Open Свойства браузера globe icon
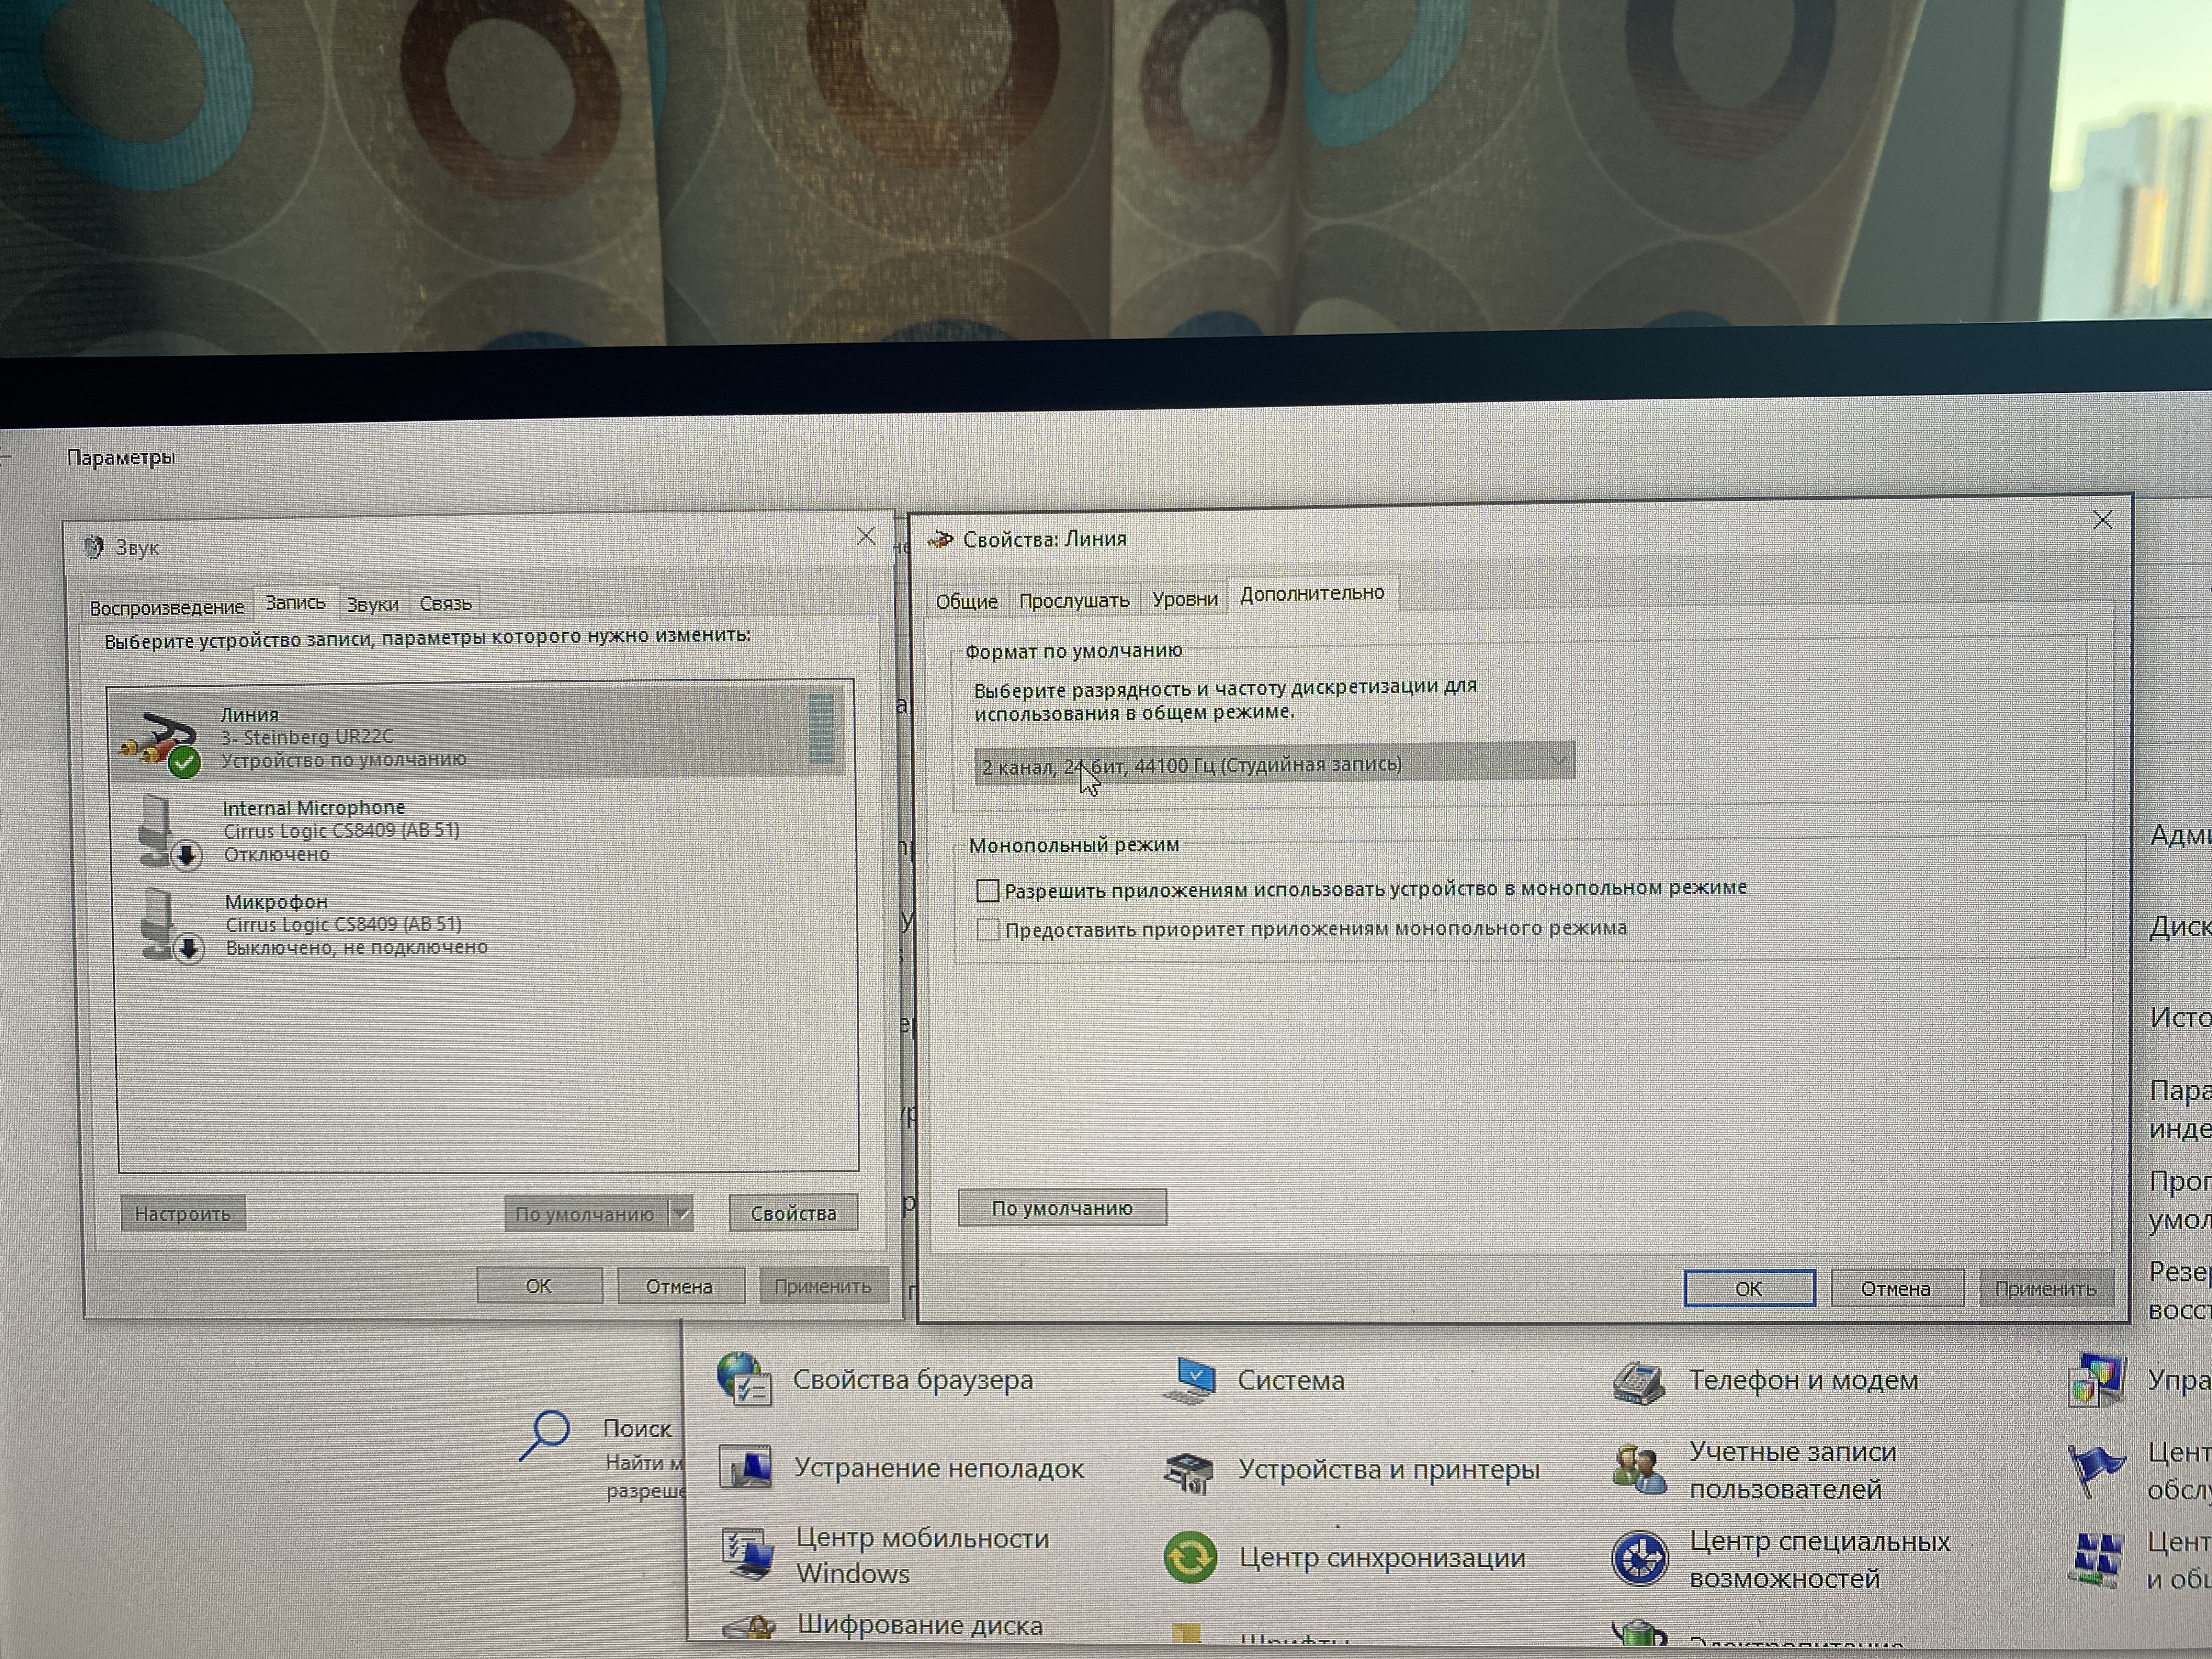Viewport: 2212px width, 1659px height. coord(744,1380)
